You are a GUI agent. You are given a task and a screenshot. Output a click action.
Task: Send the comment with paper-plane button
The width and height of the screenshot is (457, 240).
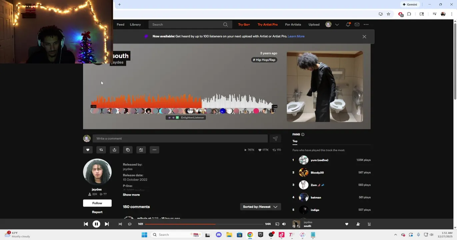275,138
